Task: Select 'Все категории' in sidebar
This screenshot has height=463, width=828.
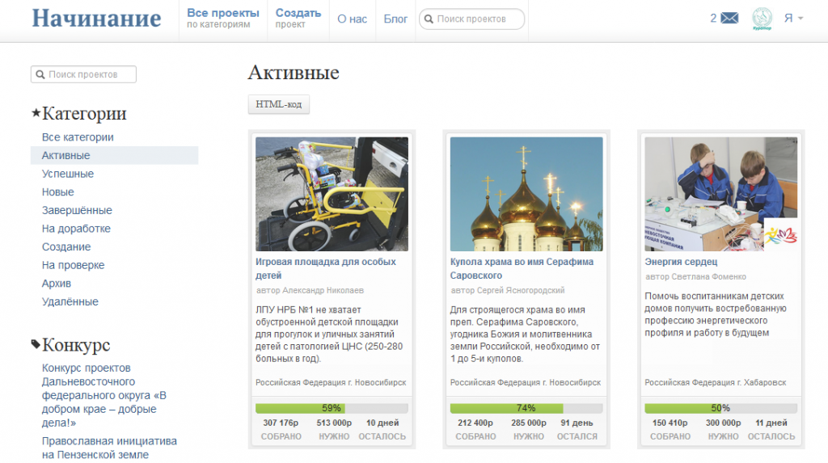Action: pyautogui.click(x=78, y=137)
